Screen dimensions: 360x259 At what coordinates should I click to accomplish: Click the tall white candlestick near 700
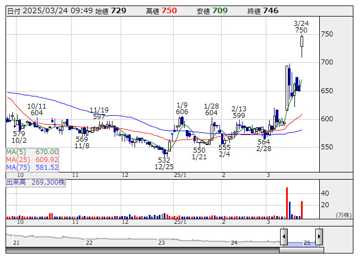(287, 88)
